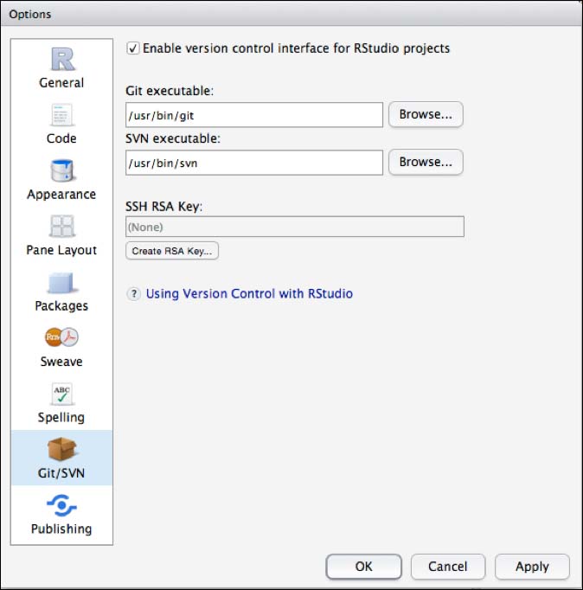Click the Git executable label
Viewport: 583px width, 590px height.
(170, 91)
